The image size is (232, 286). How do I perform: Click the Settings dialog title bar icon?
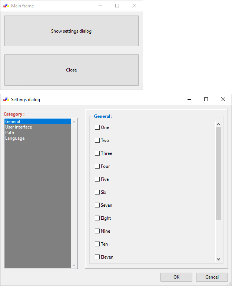tap(6, 99)
